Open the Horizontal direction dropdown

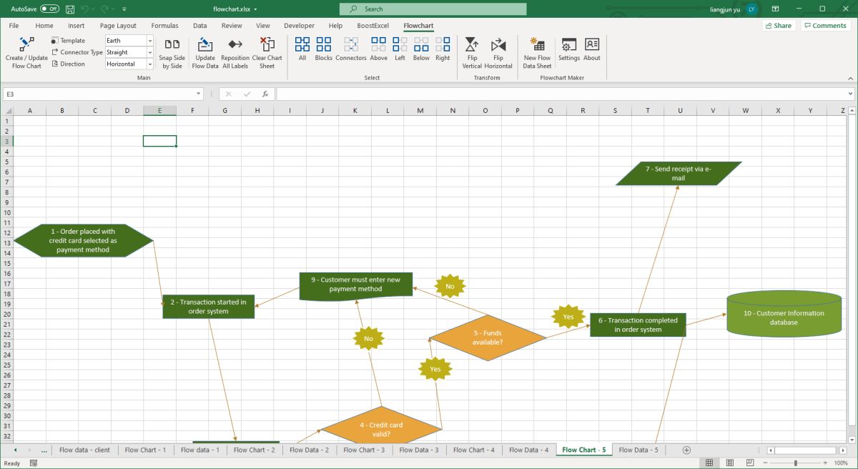150,64
